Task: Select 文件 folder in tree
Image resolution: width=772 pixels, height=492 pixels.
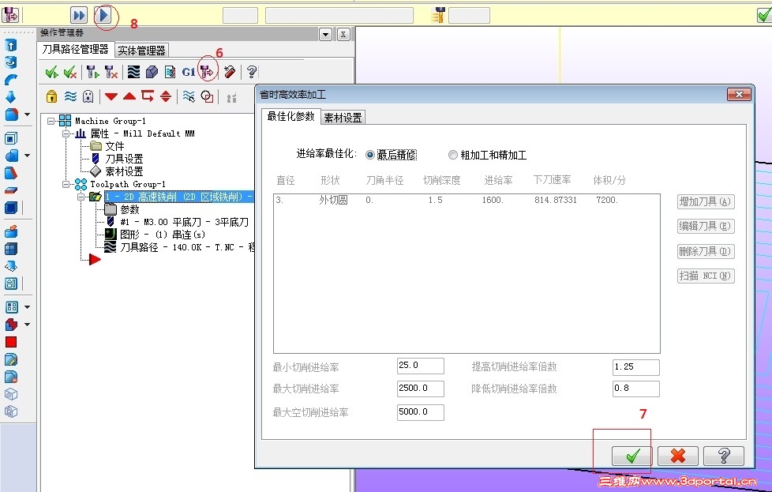Action: [107, 146]
